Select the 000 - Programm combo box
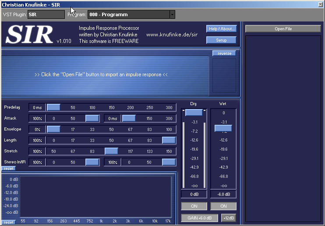Screen dimensions: 325x226 (131, 14)
